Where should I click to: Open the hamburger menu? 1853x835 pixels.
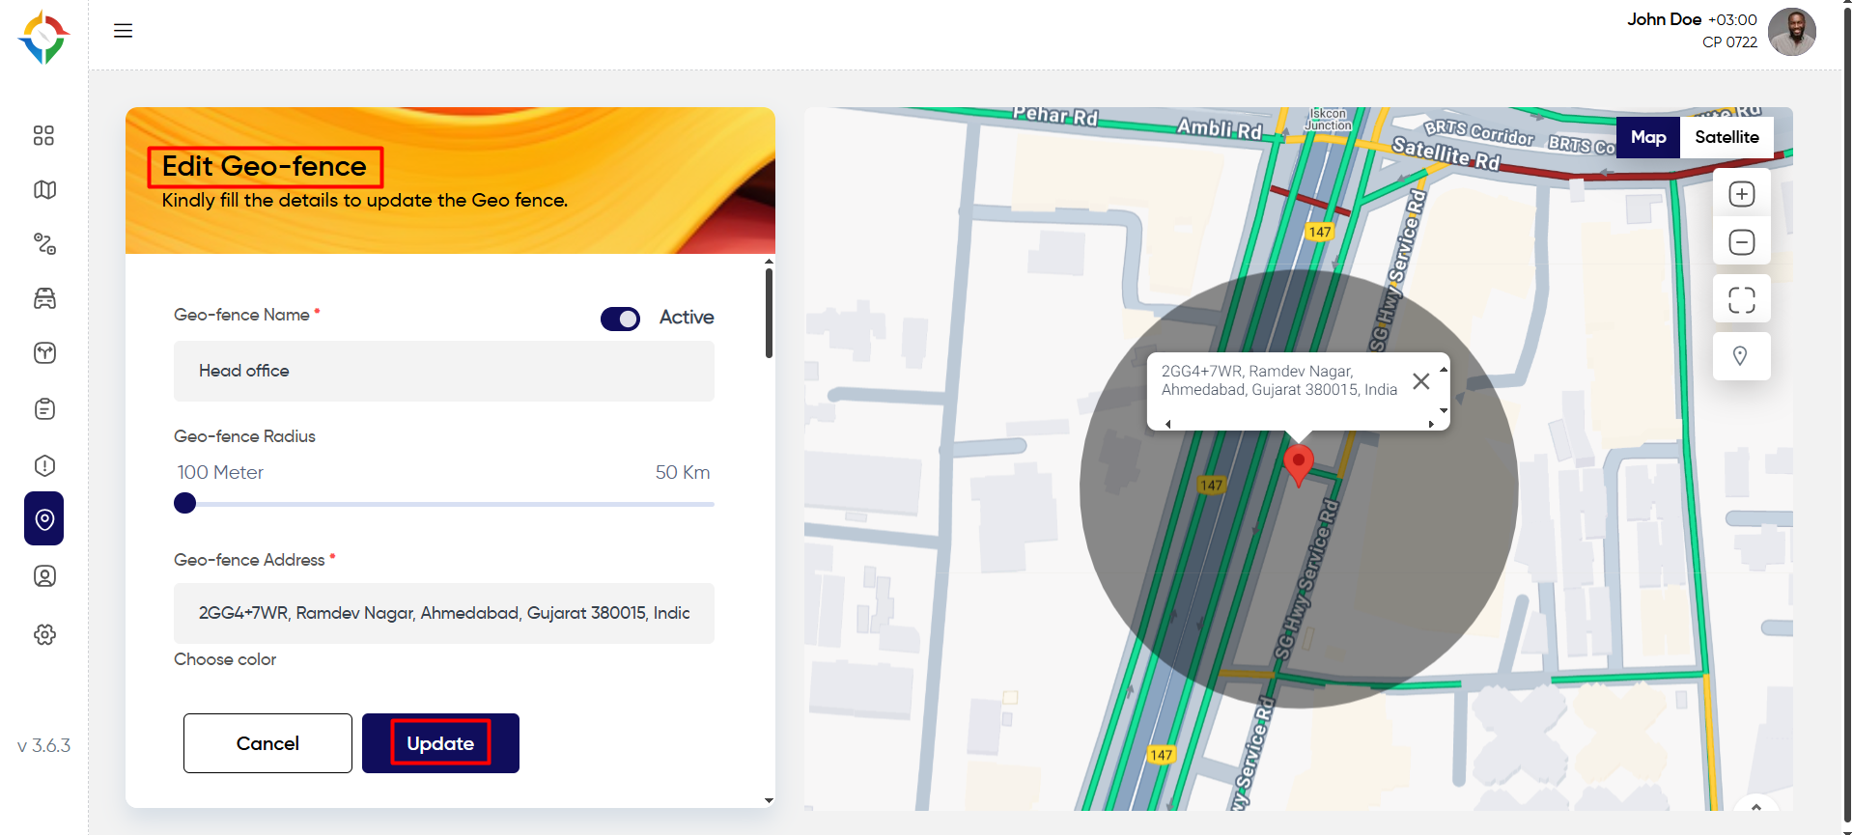click(x=123, y=31)
